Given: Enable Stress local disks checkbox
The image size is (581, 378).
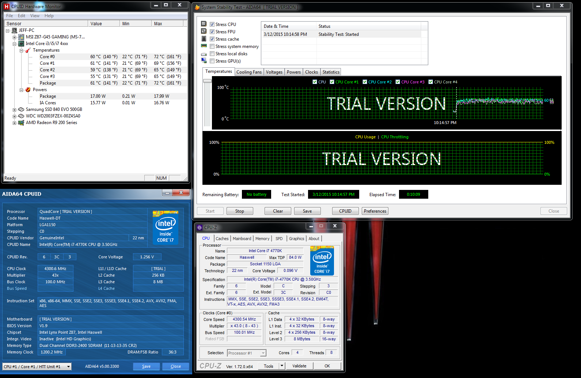Looking at the screenshot, I should click(212, 53).
